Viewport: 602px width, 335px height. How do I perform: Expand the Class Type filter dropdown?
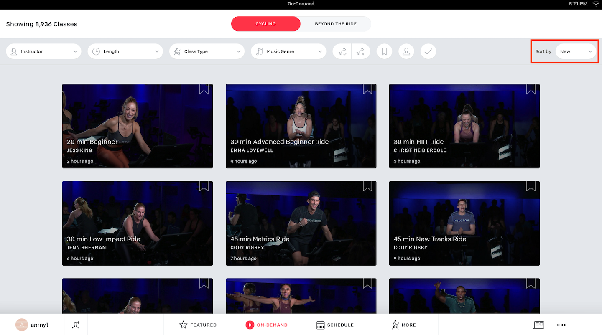[x=208, y=51]
